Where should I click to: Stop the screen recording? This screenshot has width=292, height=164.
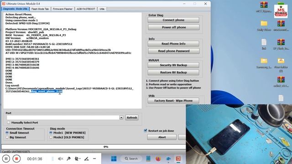click(16, 159)
